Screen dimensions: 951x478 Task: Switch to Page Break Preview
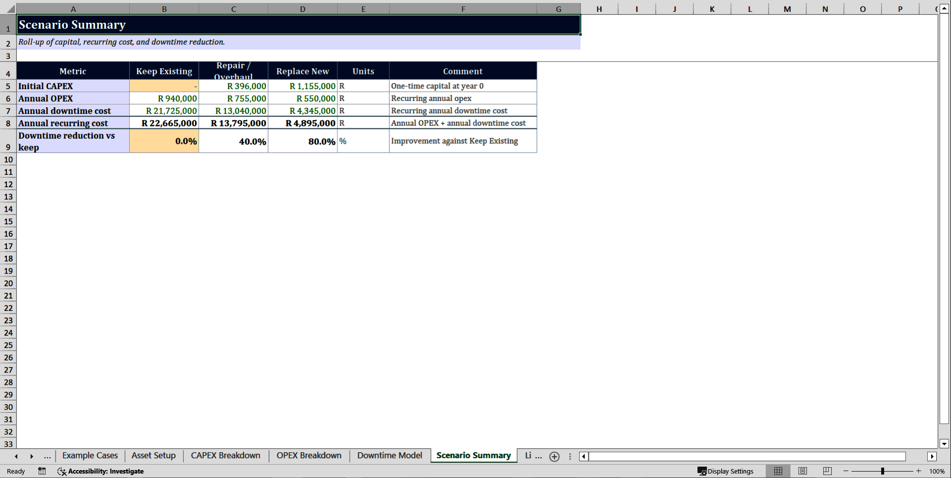tap(827, 471)
